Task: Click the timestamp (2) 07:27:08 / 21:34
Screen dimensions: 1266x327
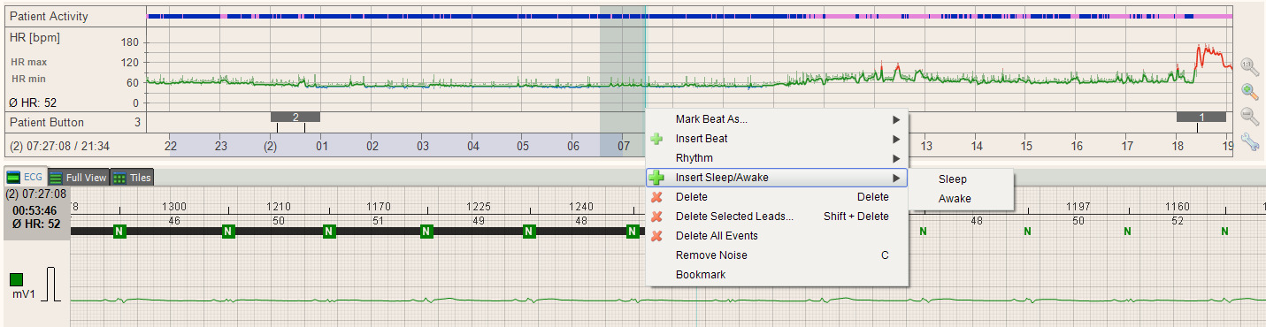Action: (x=59, y=146)
